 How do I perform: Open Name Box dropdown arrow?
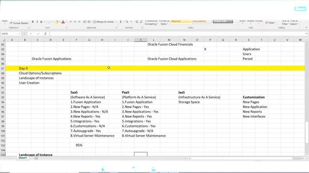pos(19,34)
